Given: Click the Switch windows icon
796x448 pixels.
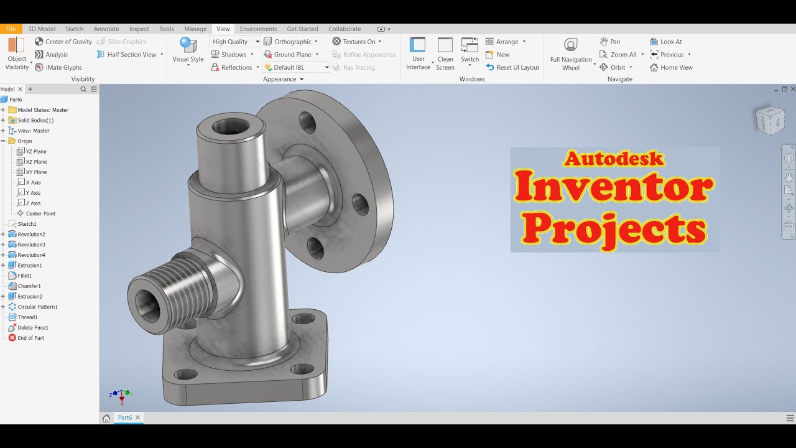Looking at the screenshot, I should [470, 45].
